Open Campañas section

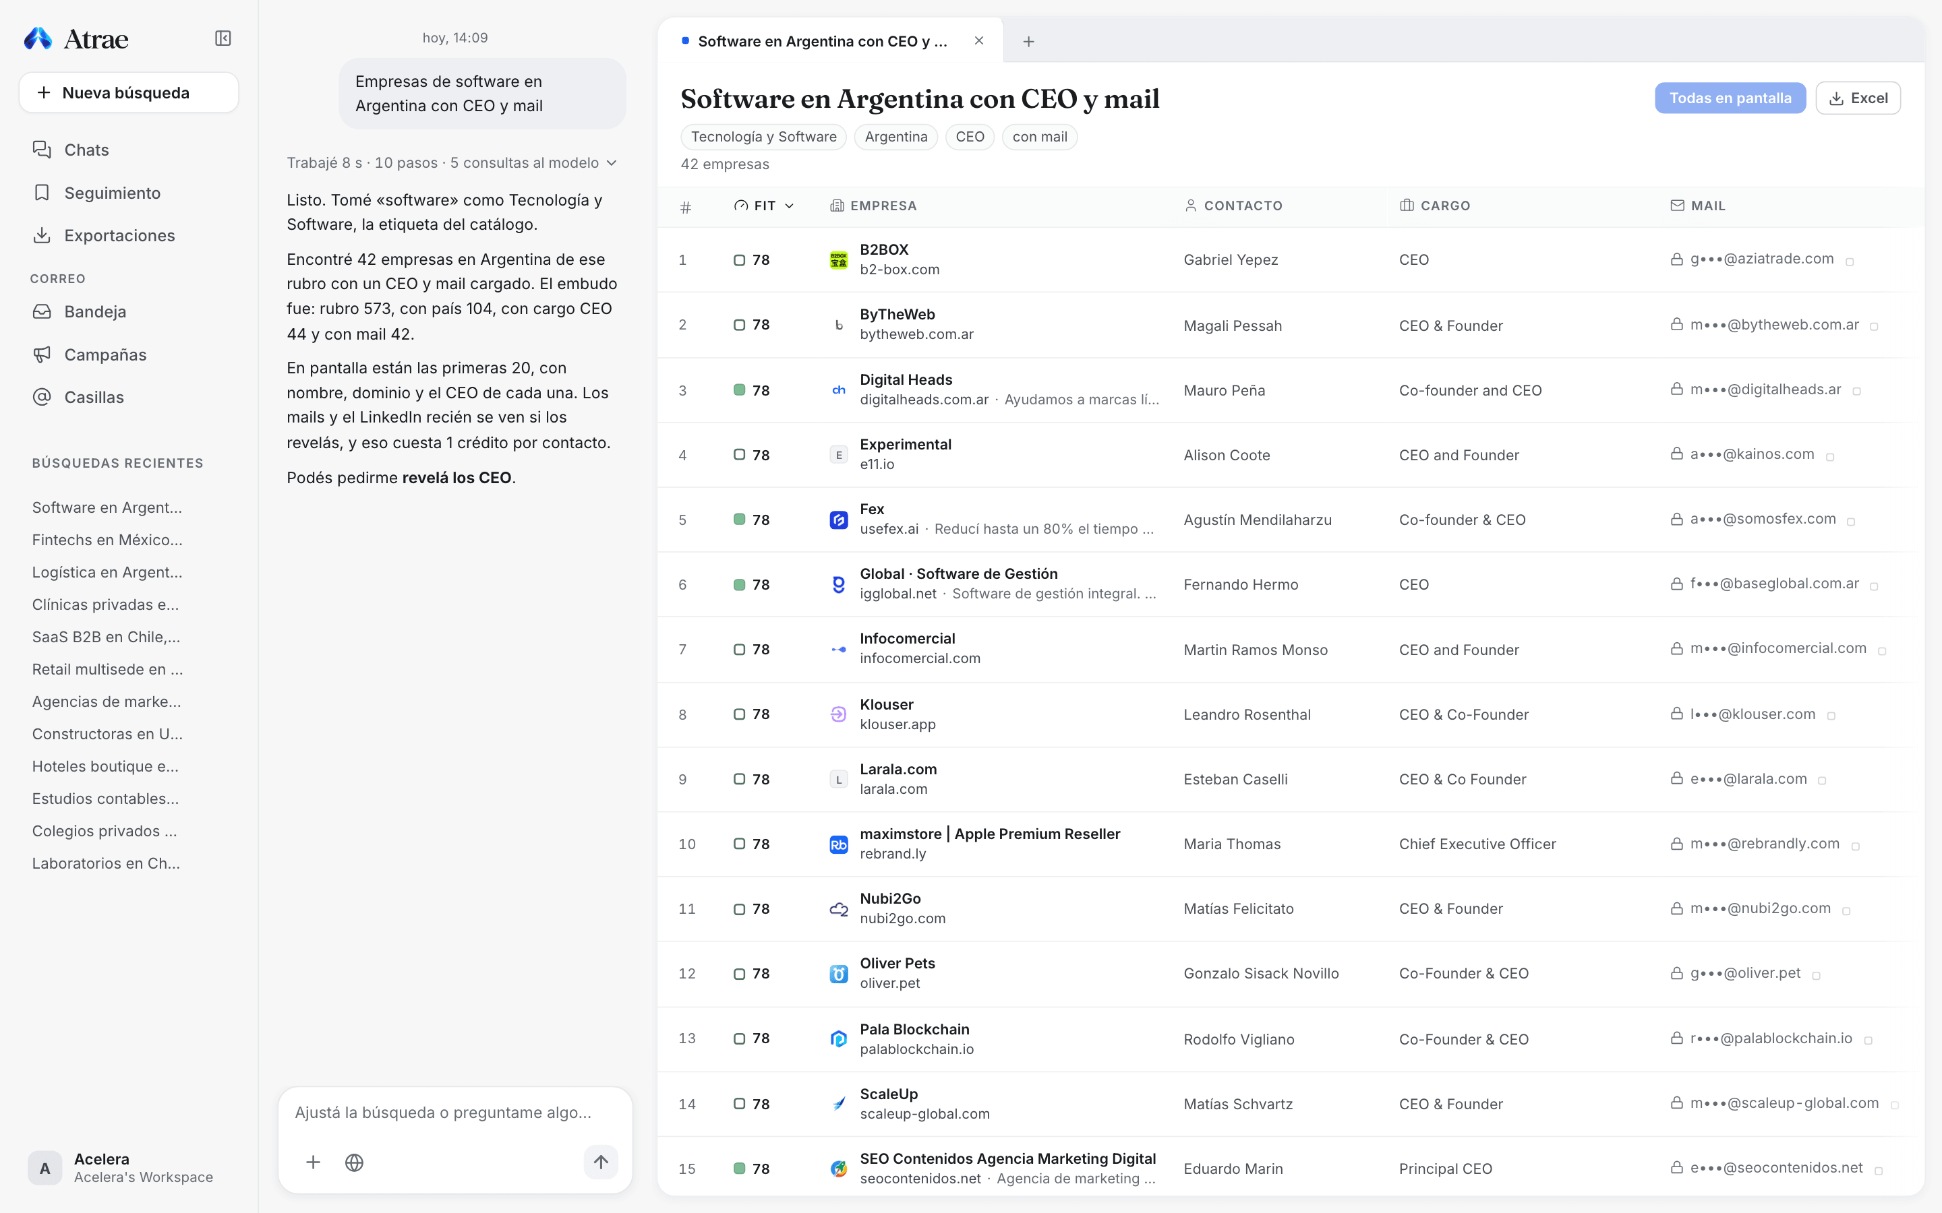(89, 354)
